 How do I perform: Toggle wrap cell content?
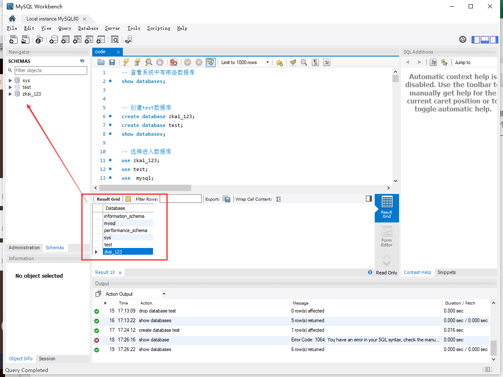tap(279, 199)
